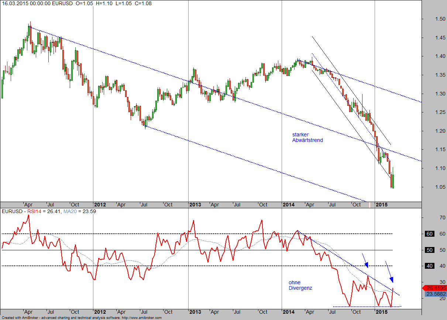The height and width of the screenshot is (320, 447).
Task: Click 2015 on the price chart time axis
Action: 382,205
